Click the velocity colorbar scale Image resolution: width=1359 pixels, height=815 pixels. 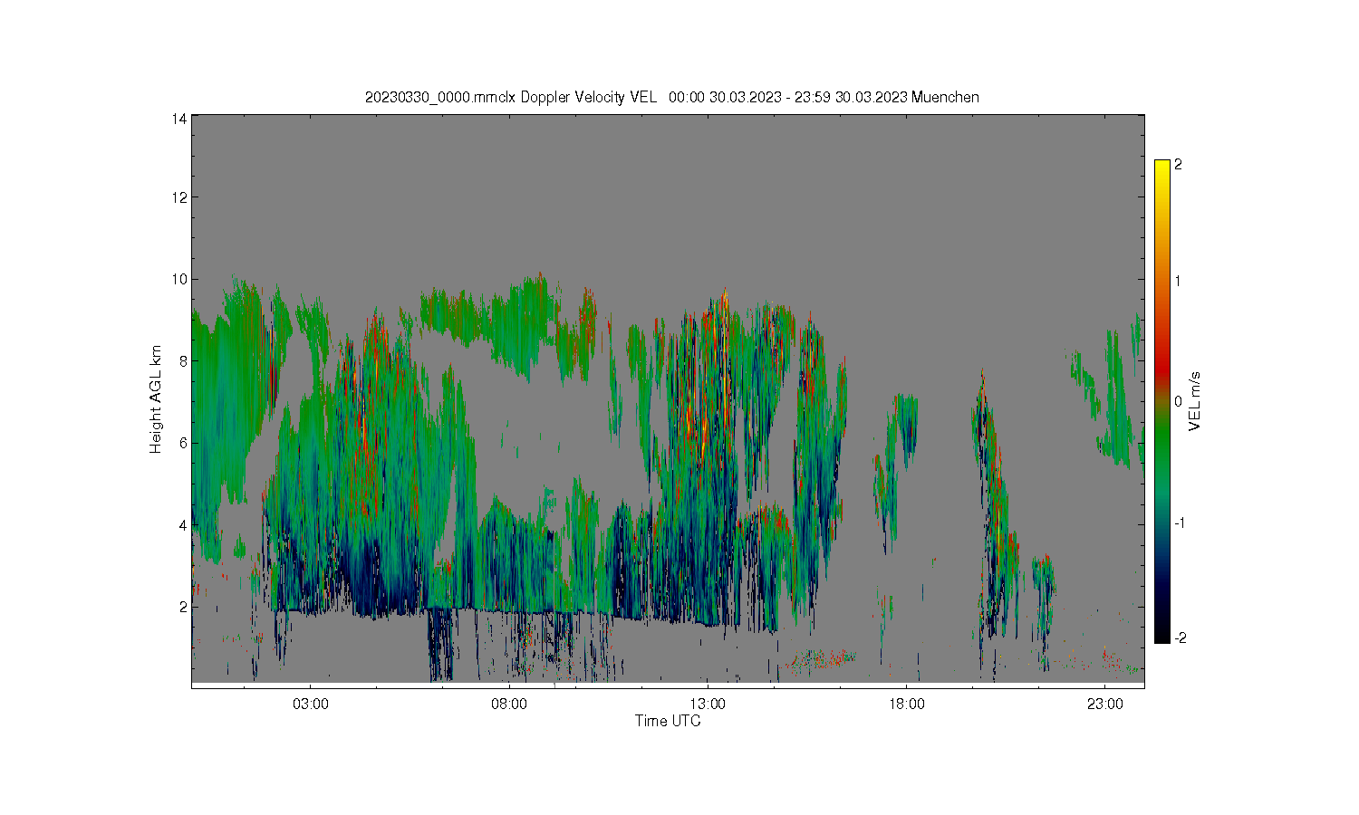coord(1162,401)
